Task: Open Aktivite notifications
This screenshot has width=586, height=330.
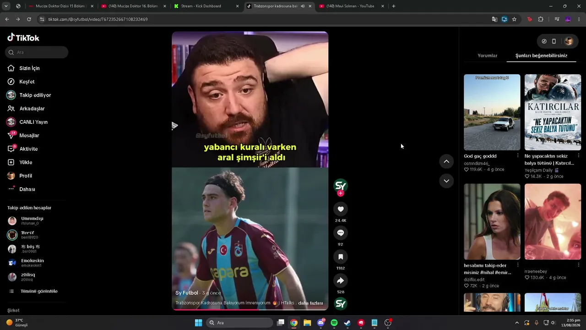Action: (22, 149)
